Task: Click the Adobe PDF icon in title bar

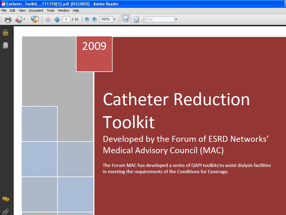Action: [3, 4]
